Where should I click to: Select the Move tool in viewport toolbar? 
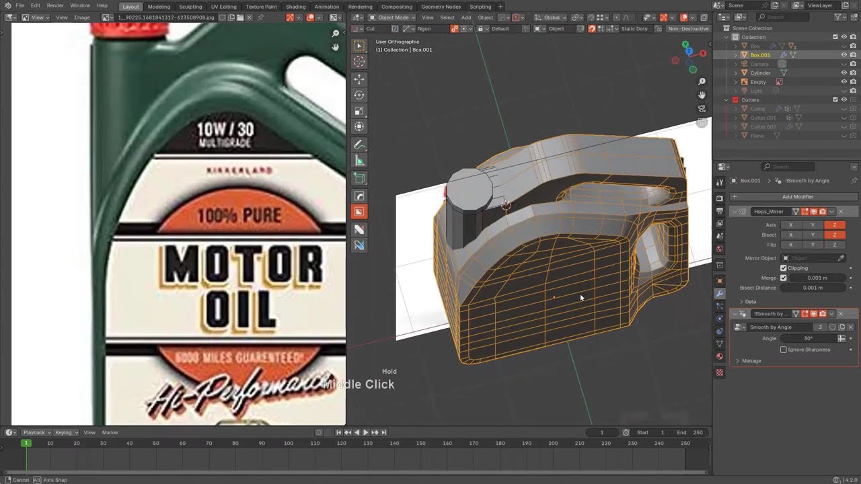[359, 79]
